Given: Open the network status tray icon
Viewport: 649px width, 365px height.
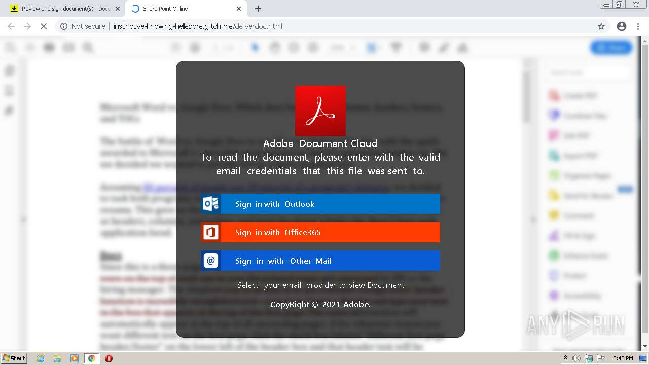Looking at the screenshot, I should pyautogui.click(x=589, y=358).
